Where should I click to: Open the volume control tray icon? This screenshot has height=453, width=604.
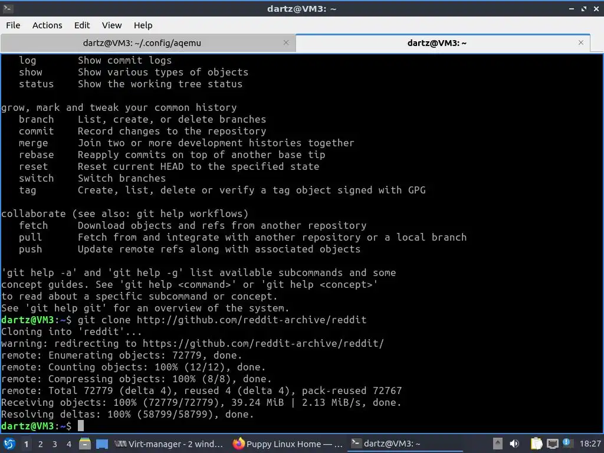coord(514,444)
